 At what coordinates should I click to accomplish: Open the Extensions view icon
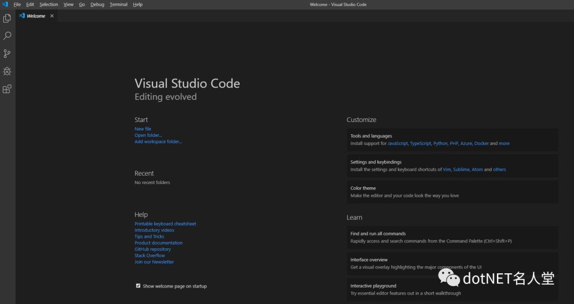[7, 89]
